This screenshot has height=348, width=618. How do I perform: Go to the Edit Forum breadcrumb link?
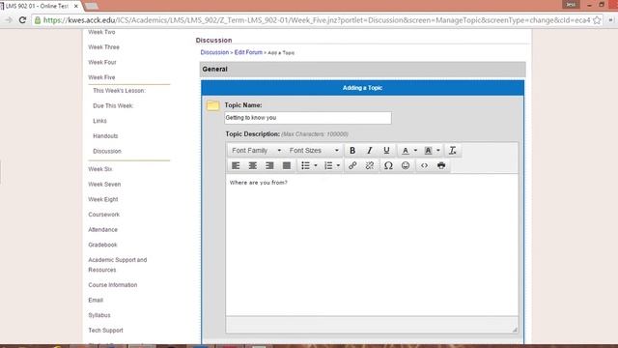248,52
